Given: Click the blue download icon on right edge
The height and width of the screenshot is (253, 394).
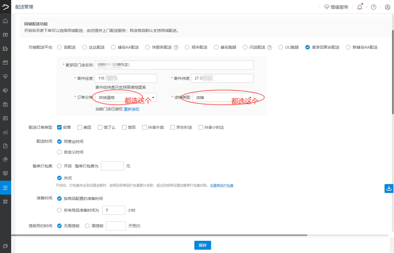Looking at the screenshot, I should coord(389,189).
